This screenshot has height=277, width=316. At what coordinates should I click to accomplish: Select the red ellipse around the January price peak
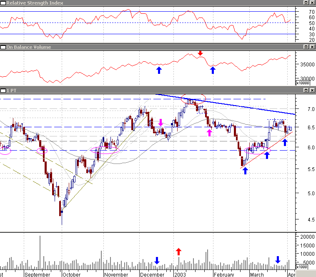pyautogui.click(x=193, y=98)
